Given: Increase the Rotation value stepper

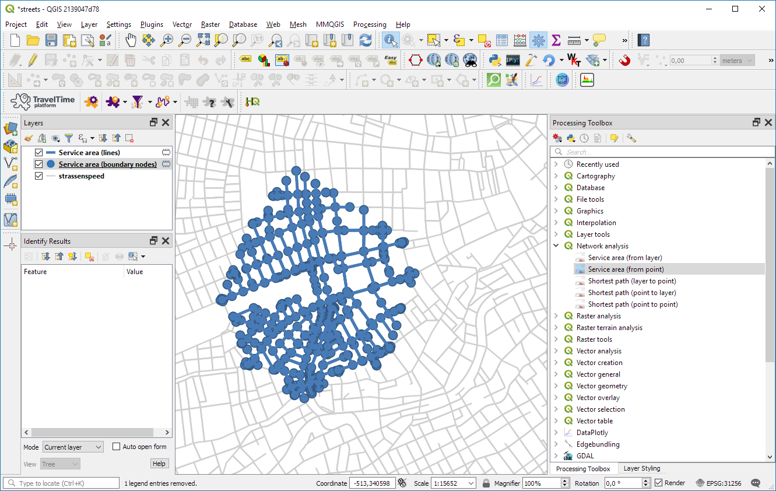Looking at the screenshot, I should 646,480.
